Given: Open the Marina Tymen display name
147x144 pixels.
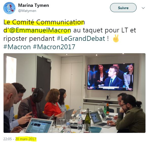Looking at the screenshot, I should (33, 5).
